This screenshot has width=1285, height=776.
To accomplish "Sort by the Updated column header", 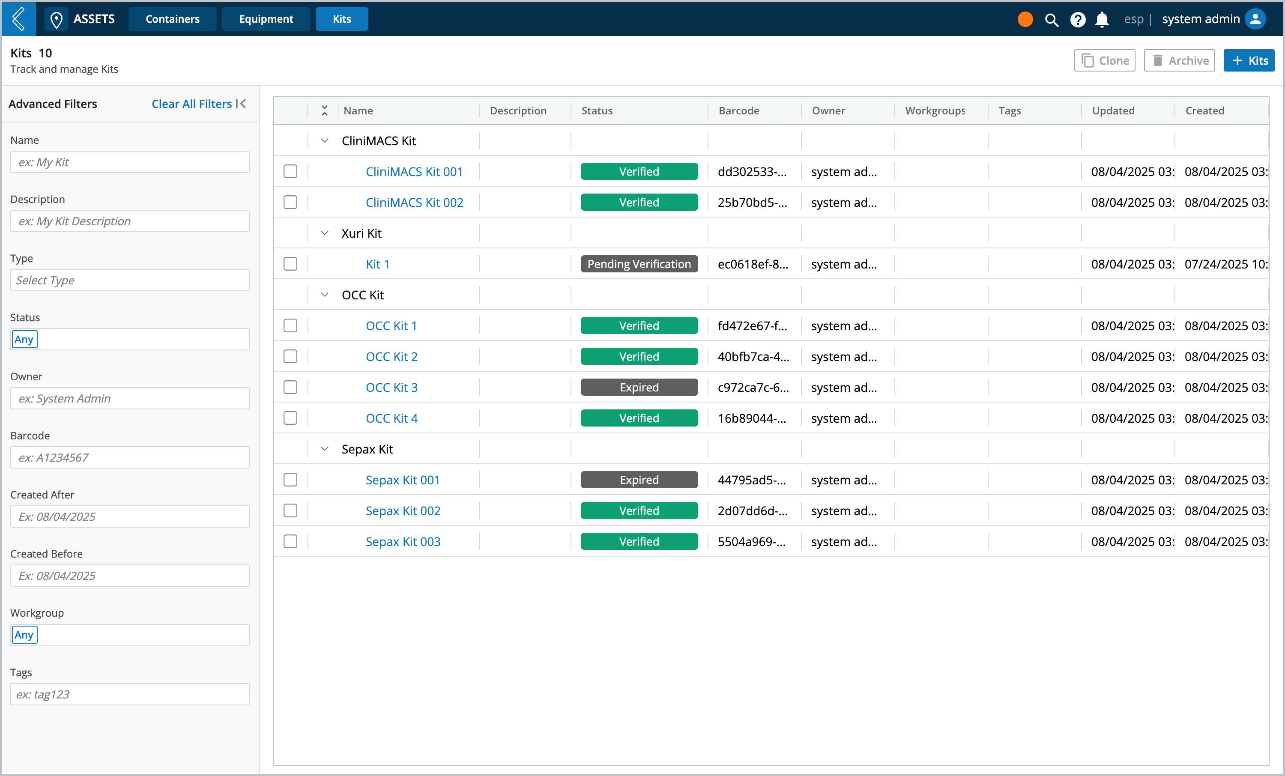I will tap(1113, 110).
